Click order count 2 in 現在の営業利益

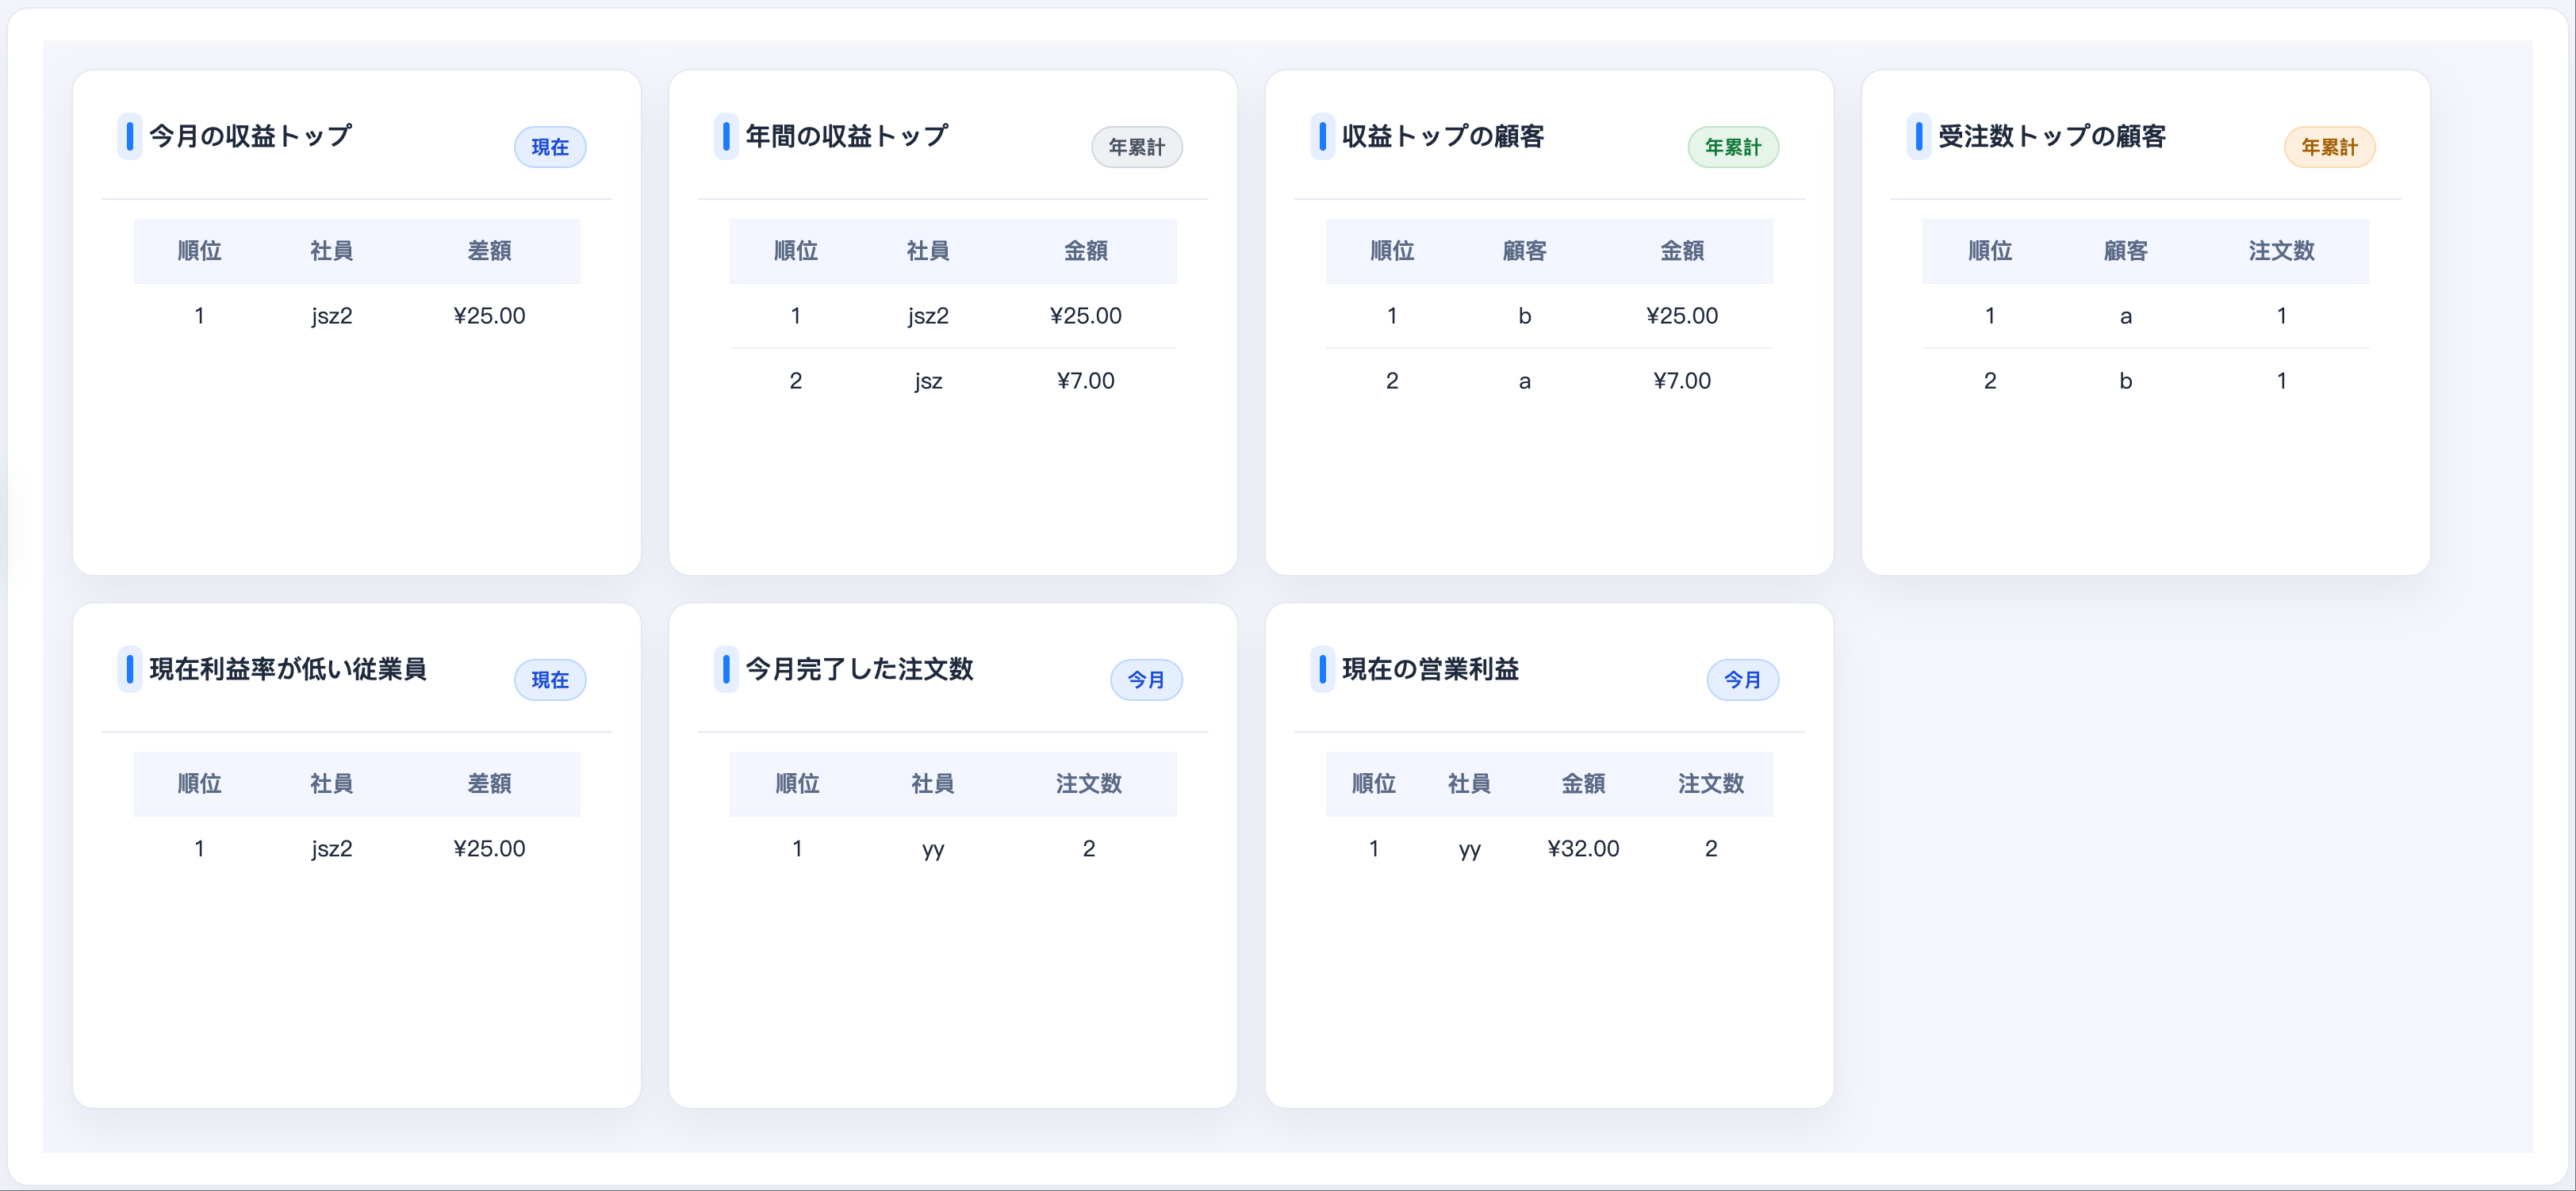point(1710,849)
